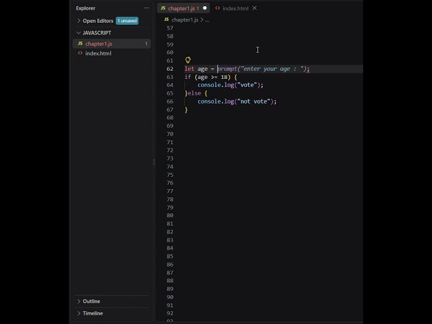Click console.log("vote") on line 64
Viewport: 432px width, 324px height.
[230, 85]
